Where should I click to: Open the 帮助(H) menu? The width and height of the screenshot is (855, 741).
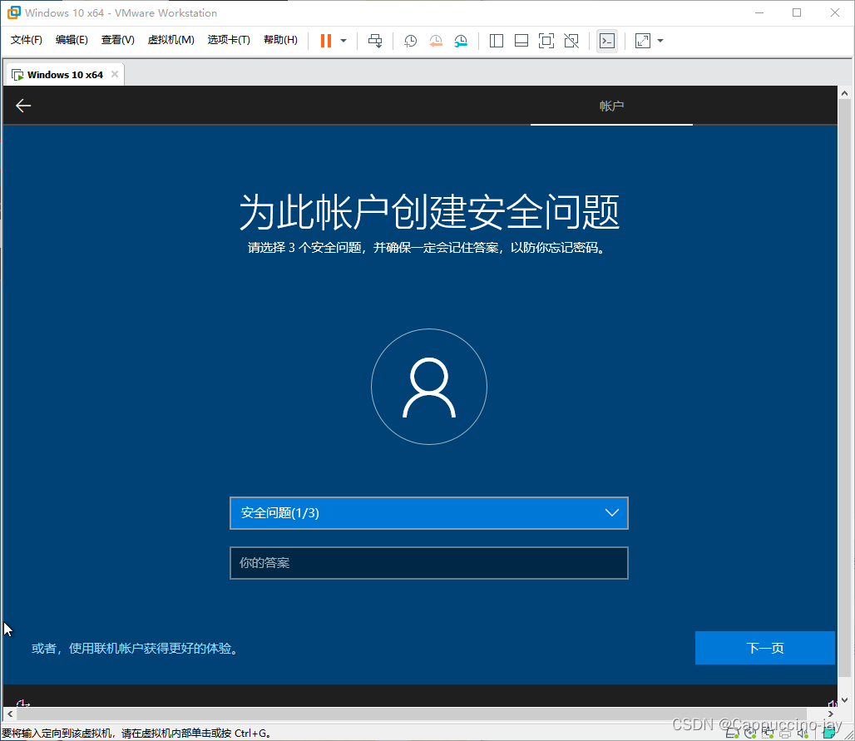tap(280, 40)
